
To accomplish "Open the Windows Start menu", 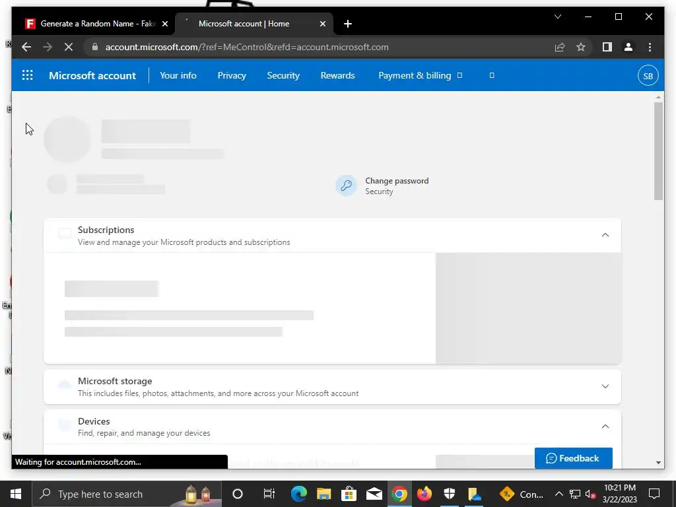I will click(16, 494).
